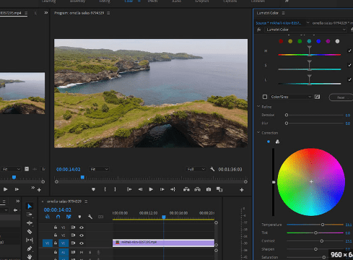Click the invert mask icon beside Color/Gray

317,97
